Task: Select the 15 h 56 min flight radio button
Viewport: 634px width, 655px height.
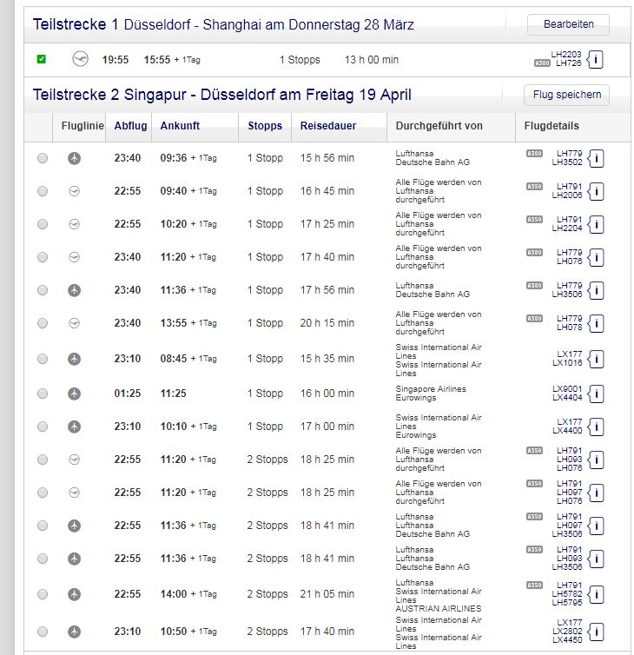Action: [43, 158]
